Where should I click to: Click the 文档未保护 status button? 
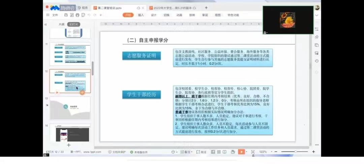[x=117, y=152]
